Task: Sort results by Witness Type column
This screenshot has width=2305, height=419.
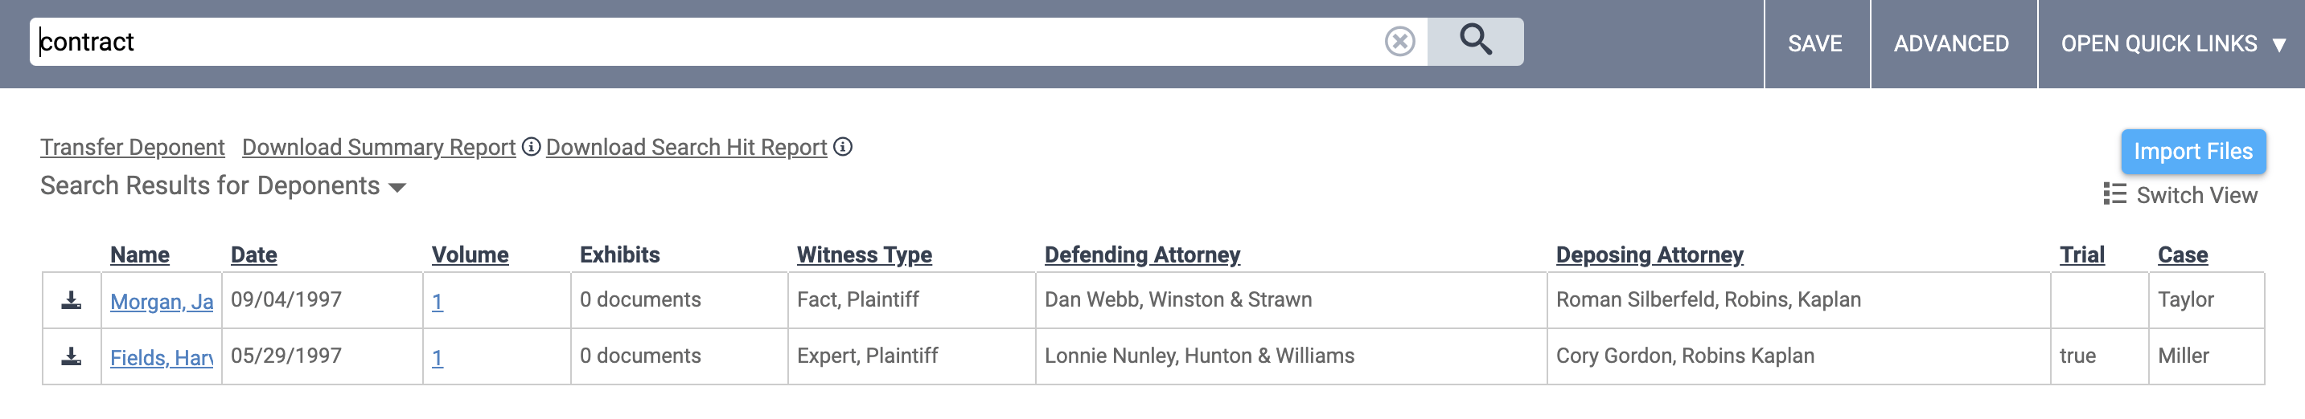Action: click(864, 254)
